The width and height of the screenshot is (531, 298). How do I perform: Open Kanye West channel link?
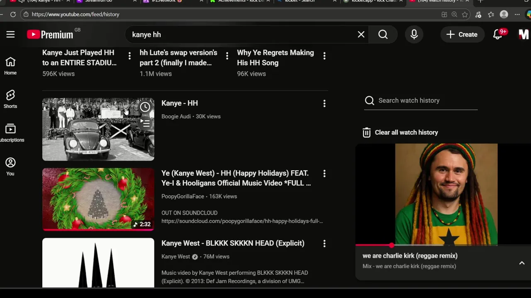coord(175,257)
